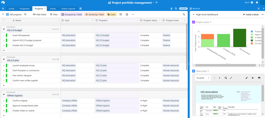Print the Status deck with printer icon
This screenshot has width=265, height=118.
259,78
